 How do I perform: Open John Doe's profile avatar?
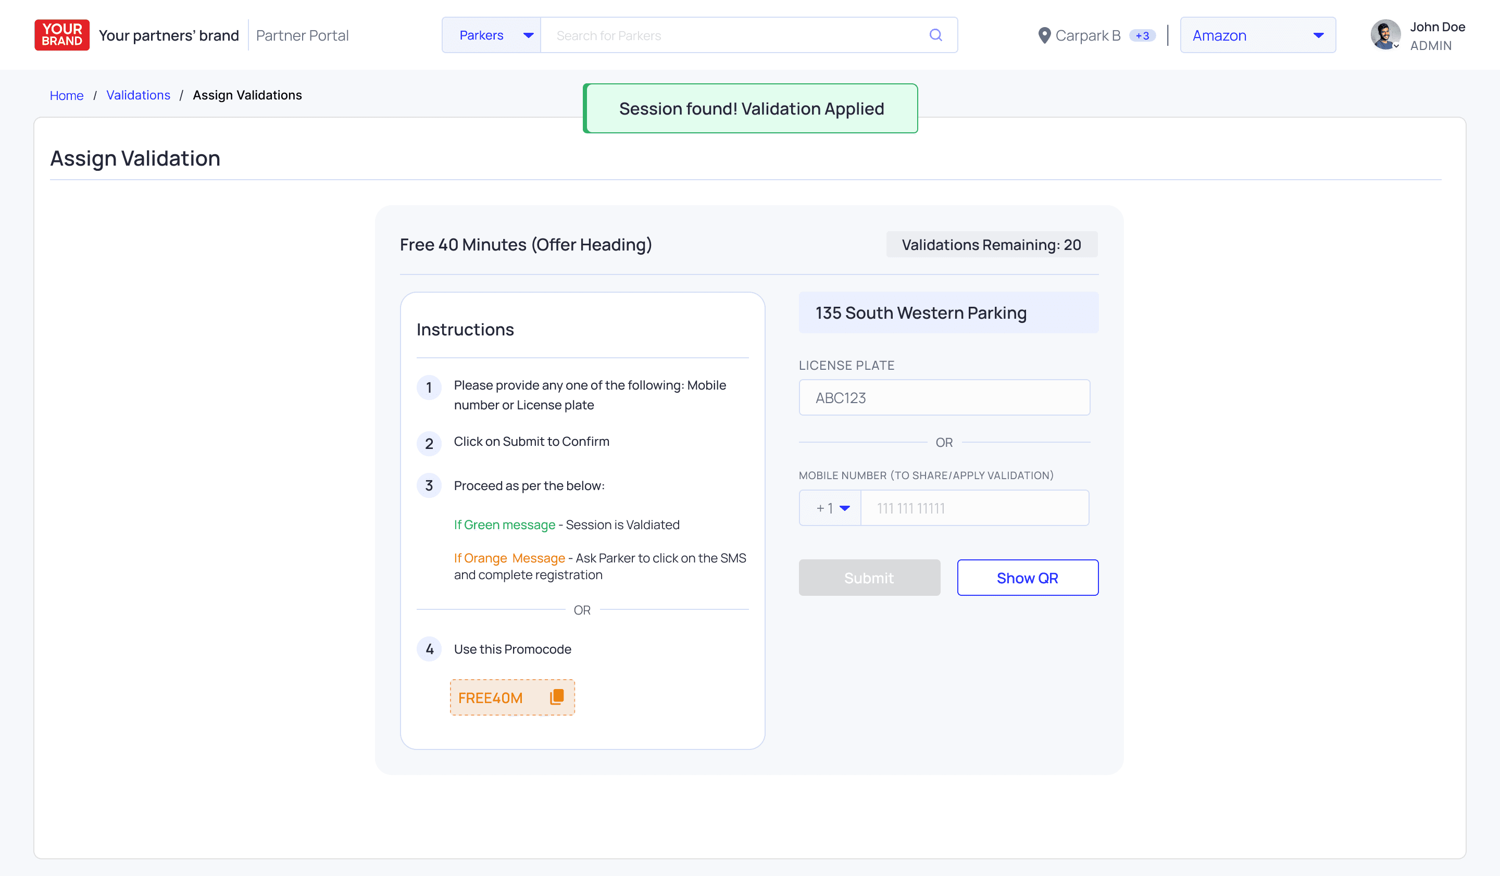click(x=1384, y=35)
